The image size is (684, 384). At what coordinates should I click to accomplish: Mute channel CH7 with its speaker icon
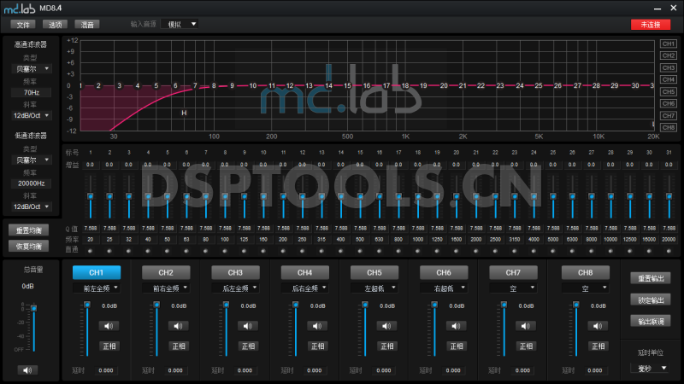point(526,326)
